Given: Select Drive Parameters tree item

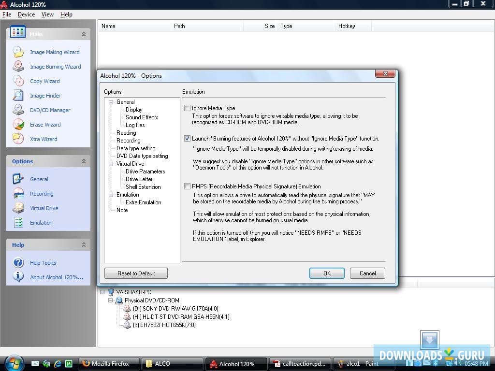Looking at the screenshot, I should [145, 171].
